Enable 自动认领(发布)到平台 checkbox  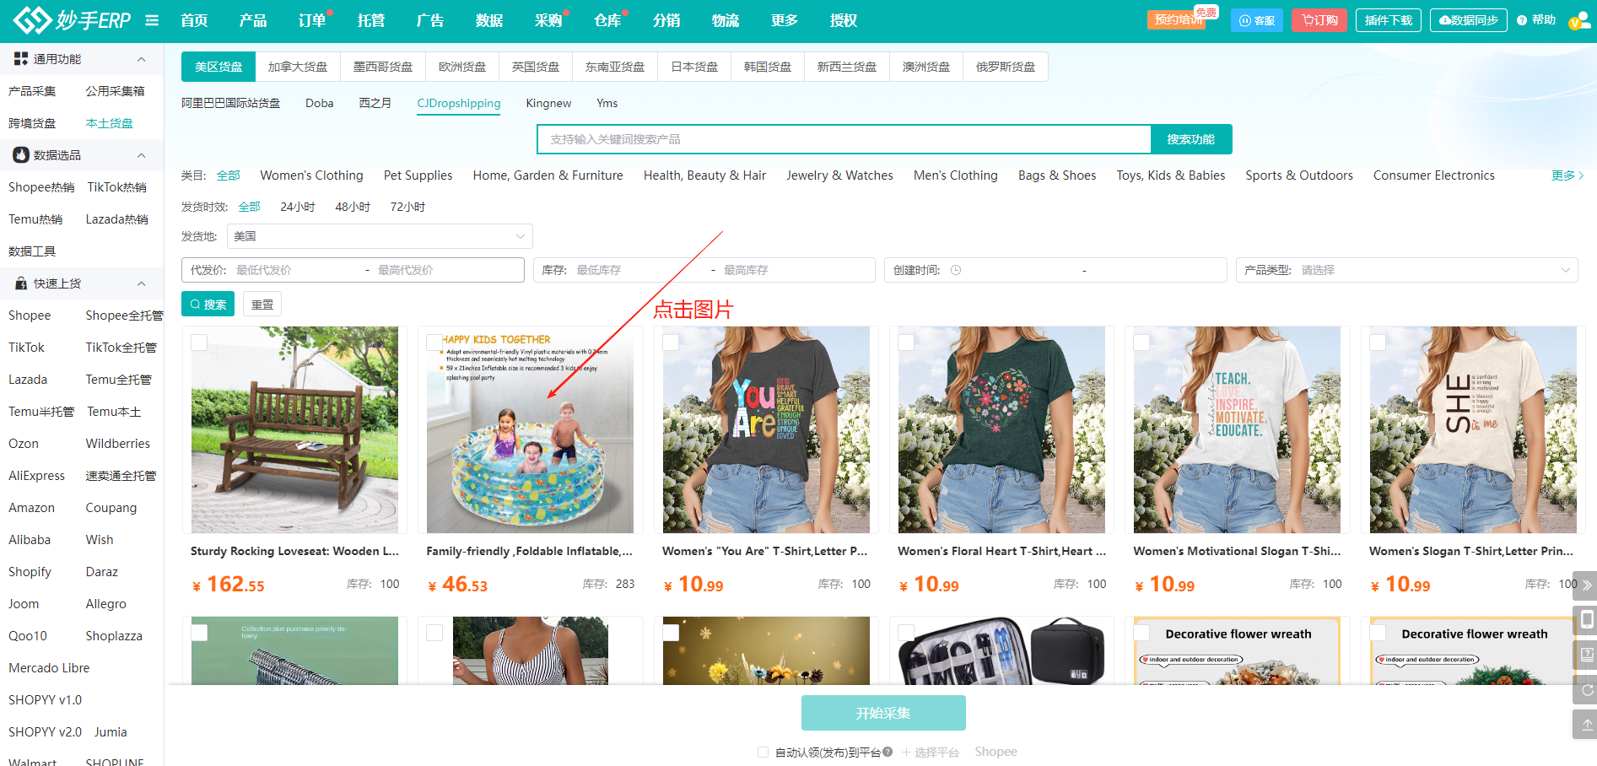point(763,752)
